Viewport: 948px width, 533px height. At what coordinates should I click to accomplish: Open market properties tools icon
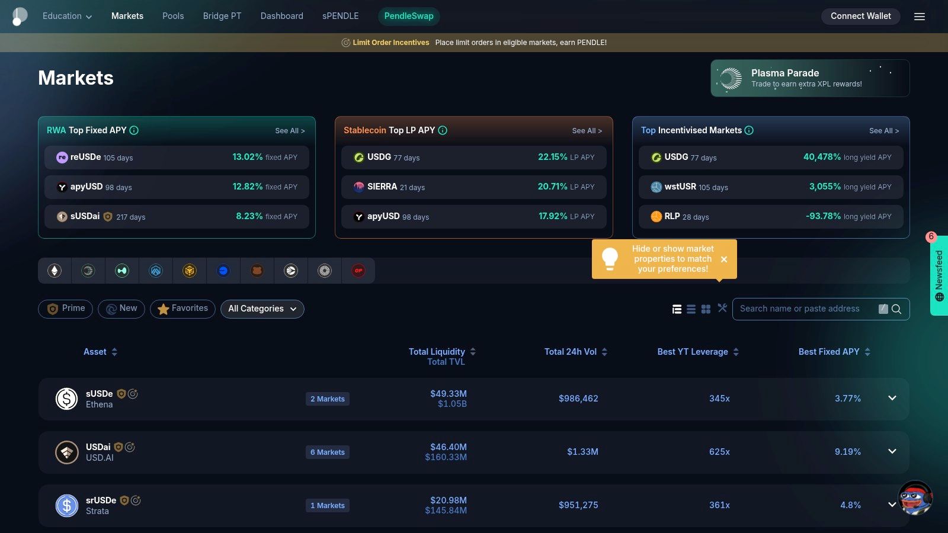[x=722, y=308]
